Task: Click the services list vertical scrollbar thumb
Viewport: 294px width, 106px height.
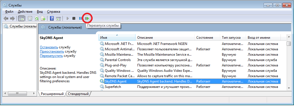Action: pos(289,44)
